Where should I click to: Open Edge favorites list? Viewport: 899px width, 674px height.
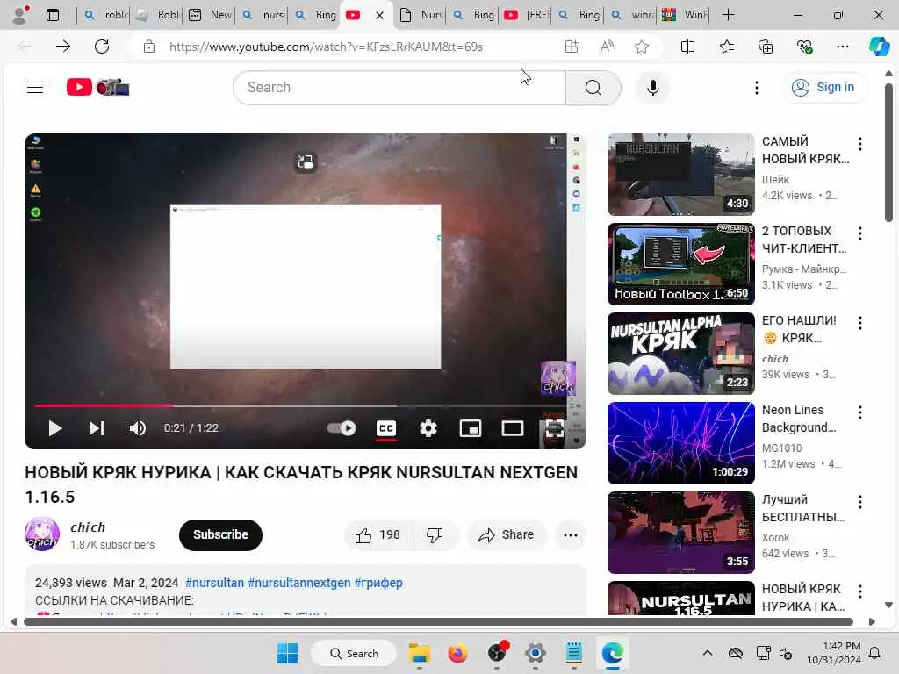pos(726,47)
